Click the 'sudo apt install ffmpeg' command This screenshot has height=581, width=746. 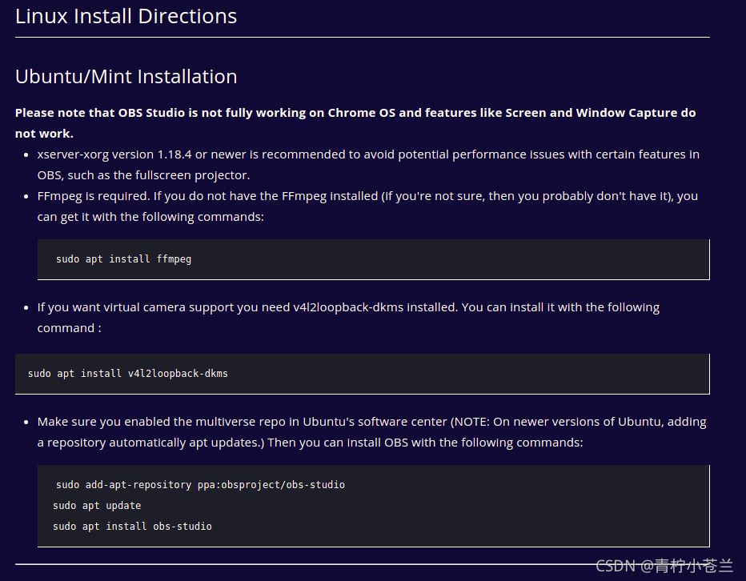123,259
